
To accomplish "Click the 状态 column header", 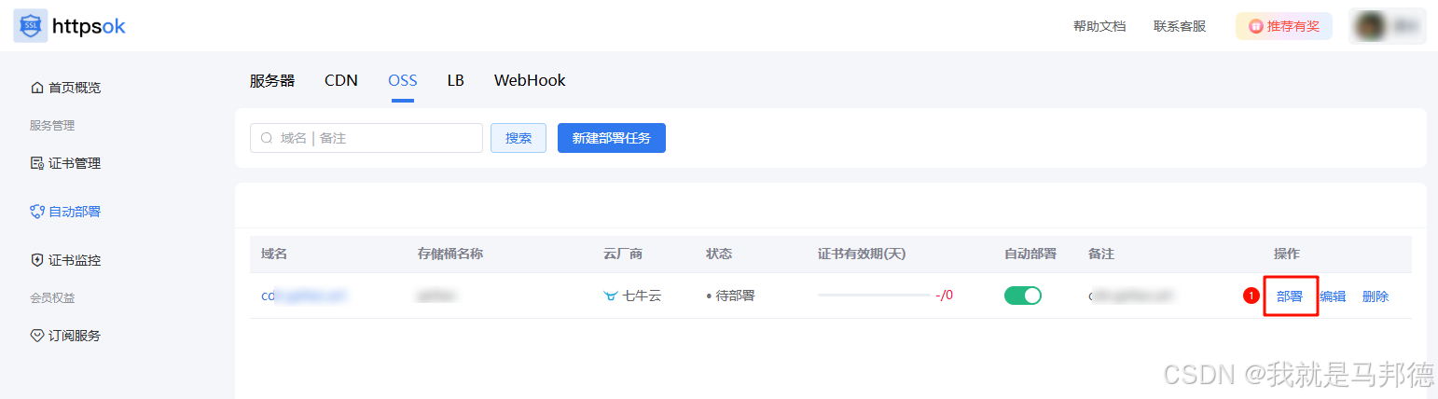I will pos(719,254).
